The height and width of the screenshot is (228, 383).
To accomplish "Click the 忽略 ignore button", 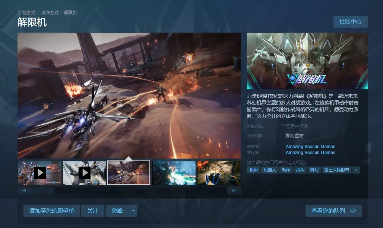I will 117,210.
